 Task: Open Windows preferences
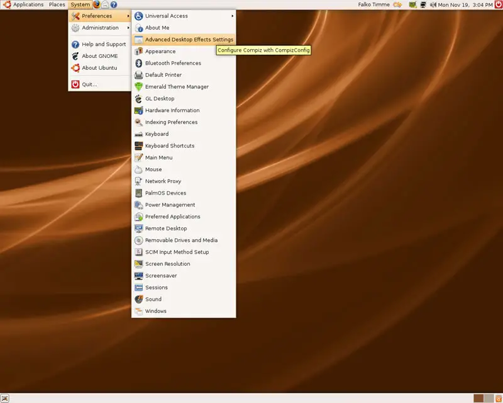[x=184, y=311]
